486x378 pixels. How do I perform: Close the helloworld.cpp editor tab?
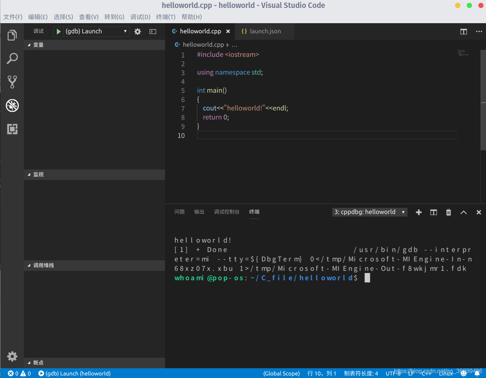(x=228, y=31)
